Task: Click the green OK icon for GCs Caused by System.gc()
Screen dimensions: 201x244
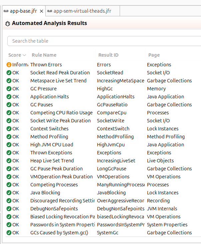Action: [9, 233]
